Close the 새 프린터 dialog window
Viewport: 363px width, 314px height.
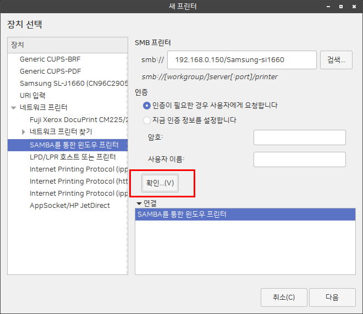click(x=355, y=7)
